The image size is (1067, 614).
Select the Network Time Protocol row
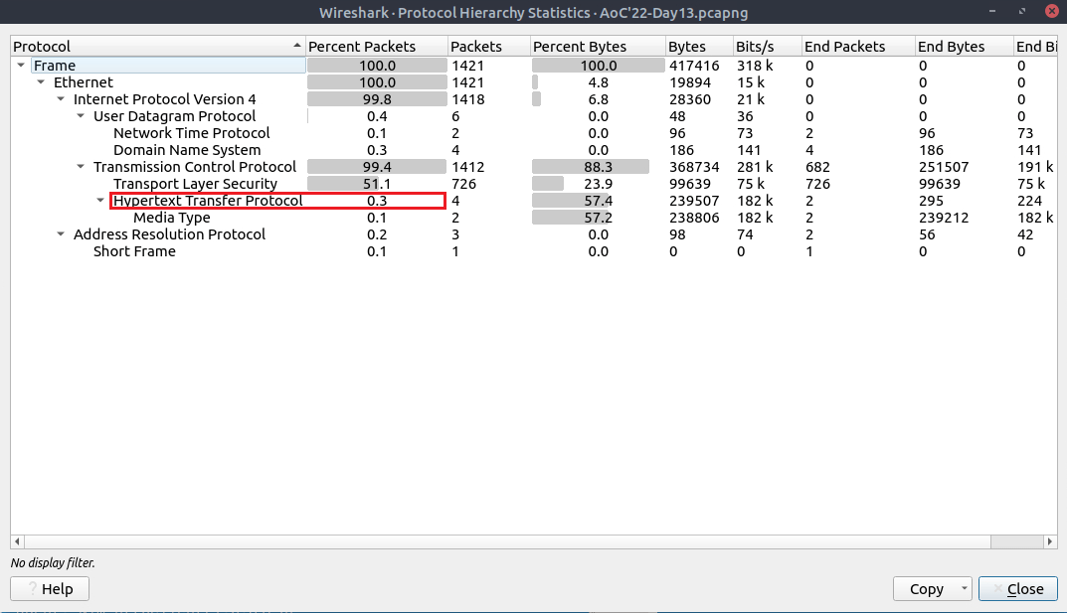(x=533, y=133)
